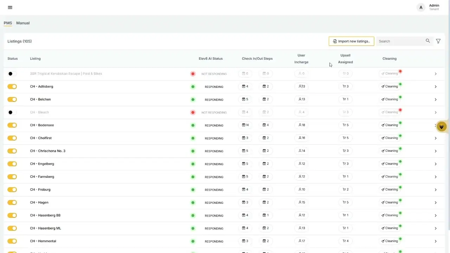The width and height of the screenshot is (450, 253).
Task: Open details chevron for CH - Froburg
Action: (436, 190)
